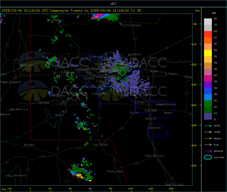The height and width of the screenshot is (192, 227).
Task: Click the 'Agua_Toro' map label
Action: 27,65
